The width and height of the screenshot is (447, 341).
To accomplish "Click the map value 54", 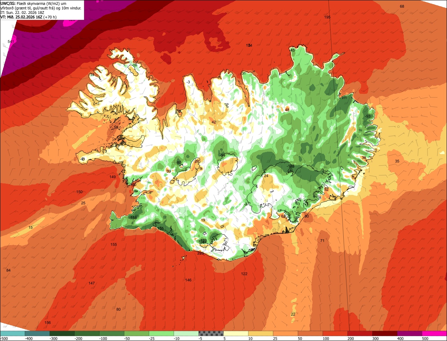I will (223, 155).
